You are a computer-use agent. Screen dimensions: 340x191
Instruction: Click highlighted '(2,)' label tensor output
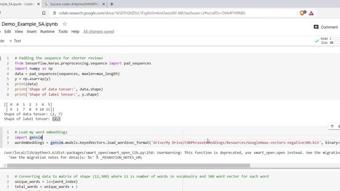56,119
